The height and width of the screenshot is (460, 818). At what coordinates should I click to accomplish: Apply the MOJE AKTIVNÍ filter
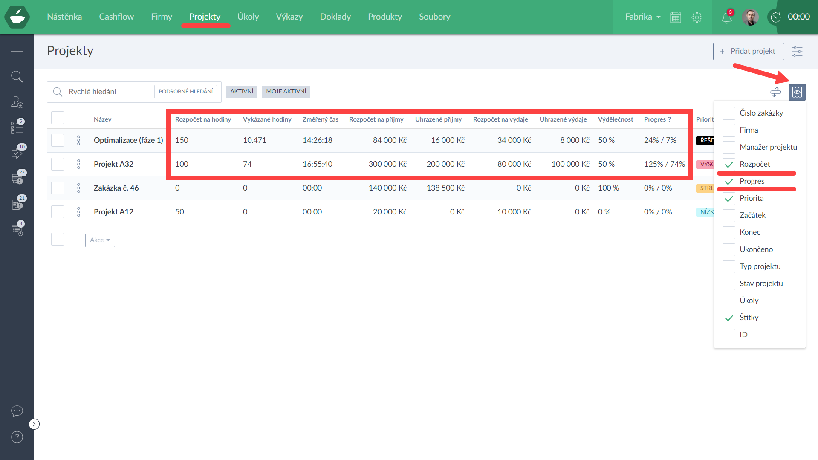point(286,92)
